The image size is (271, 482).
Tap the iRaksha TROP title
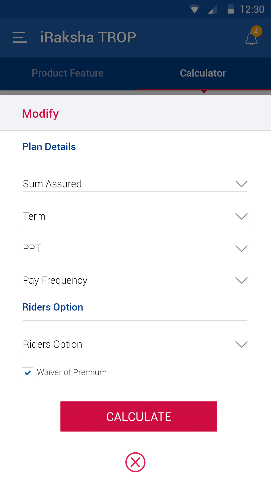(88, 37)
